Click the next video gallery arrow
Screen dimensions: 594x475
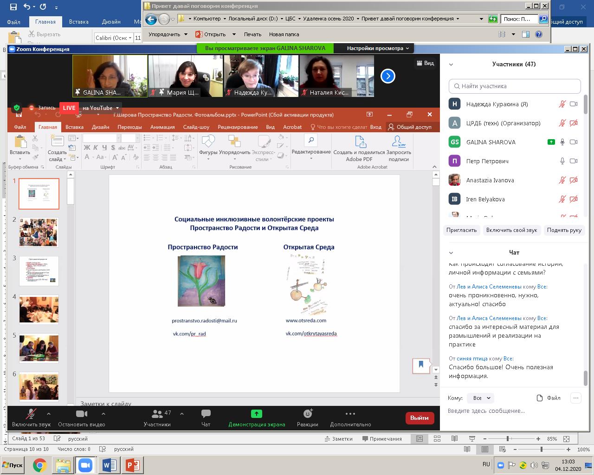[x=388, y=76]
